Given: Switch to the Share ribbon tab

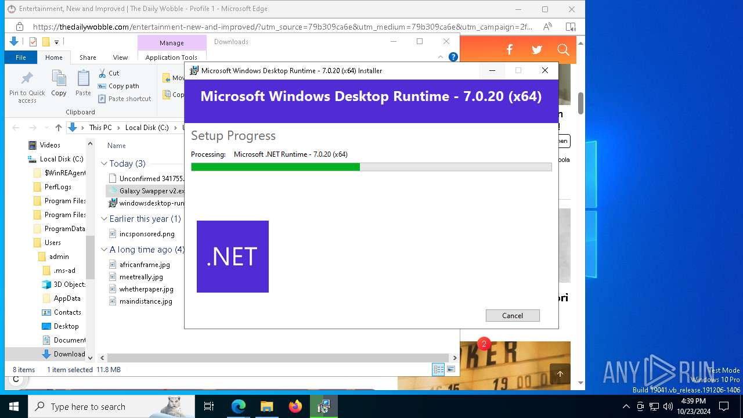Looking at the screenshot, I should (88, 57).
